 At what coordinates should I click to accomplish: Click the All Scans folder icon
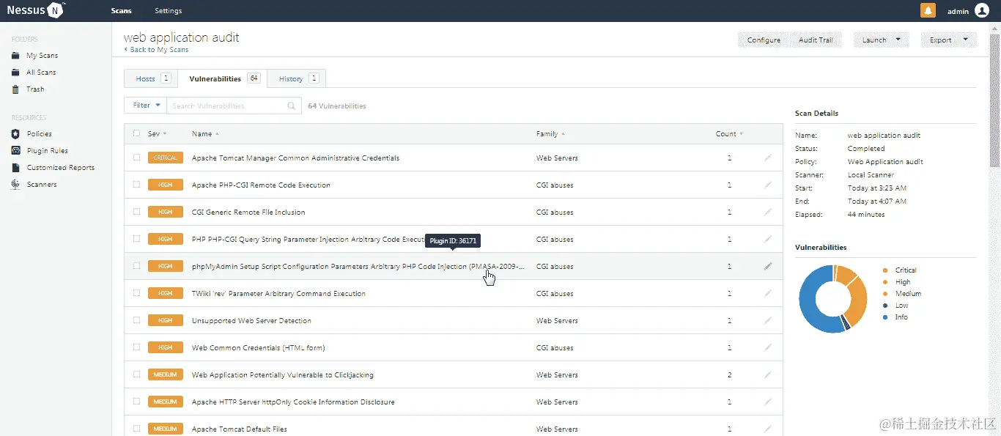(x=15, y=73)
